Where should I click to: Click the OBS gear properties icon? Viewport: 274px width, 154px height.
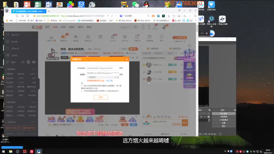click(208, 117)
